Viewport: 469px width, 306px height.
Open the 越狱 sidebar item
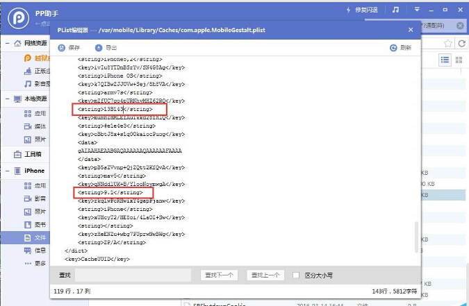(x=37, y=58)
